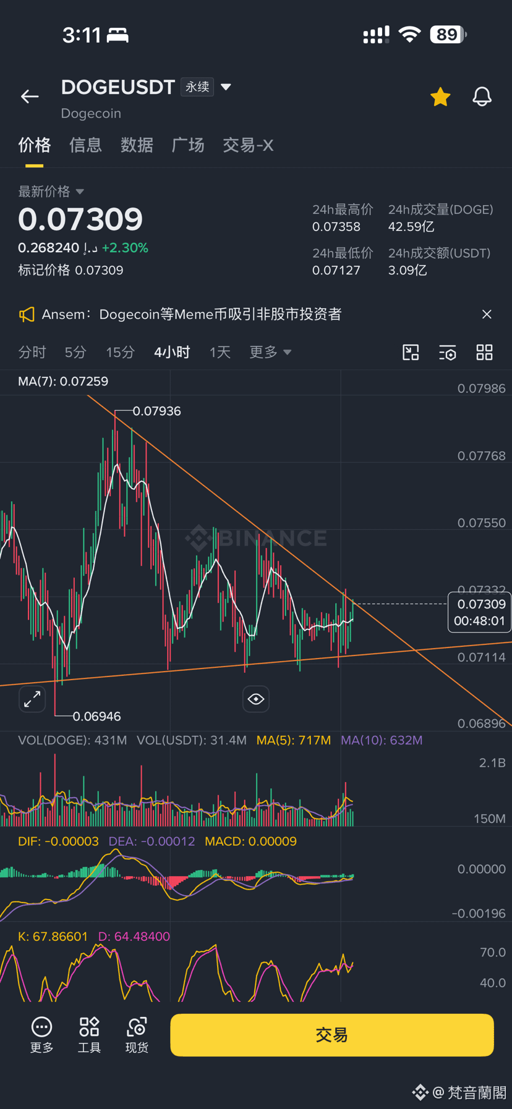Tap the back arrow
The width and height of the screenshot is (512, 1109).
30,96
